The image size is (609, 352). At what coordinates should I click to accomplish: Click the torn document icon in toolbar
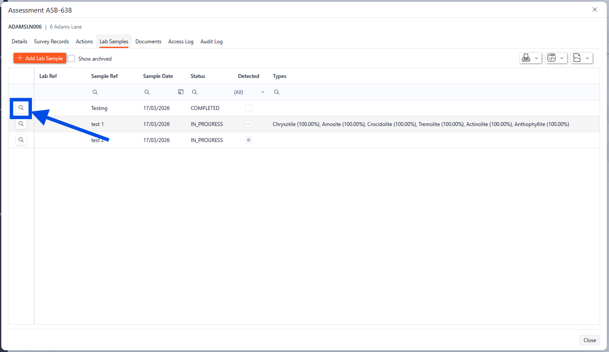[x=577, y=58]
